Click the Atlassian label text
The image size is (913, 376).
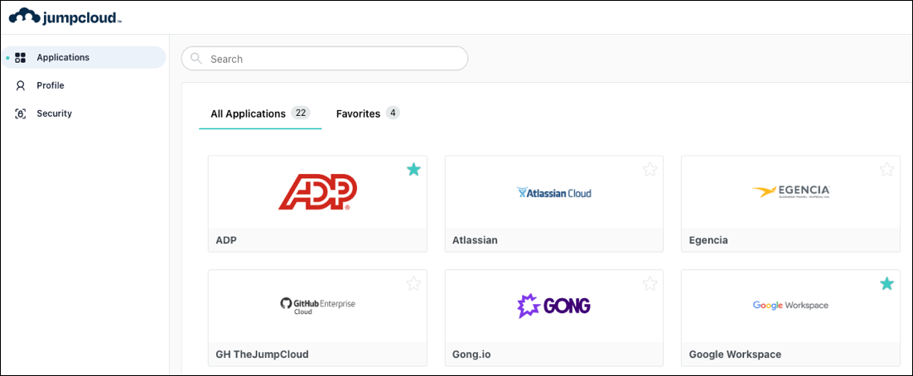pos(475,240)
